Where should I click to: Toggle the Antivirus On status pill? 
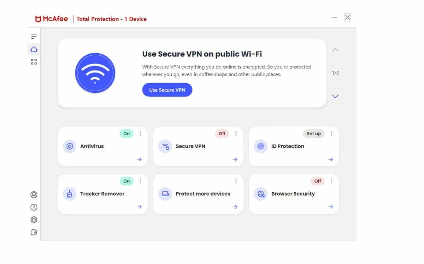pos(126,134)
